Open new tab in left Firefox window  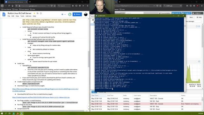(x=30, y=2)
